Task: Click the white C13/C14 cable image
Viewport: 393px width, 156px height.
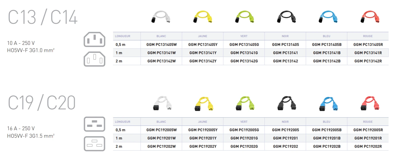Action: point(161,18)
